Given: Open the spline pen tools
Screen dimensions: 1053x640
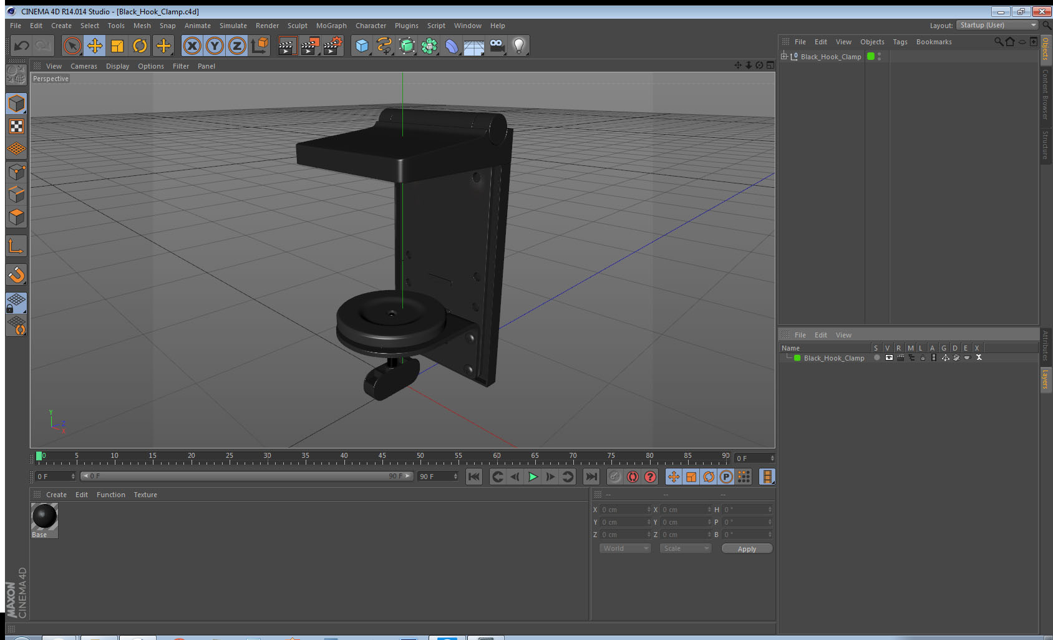Looking at the screenshot, I should tap(384, 46).
